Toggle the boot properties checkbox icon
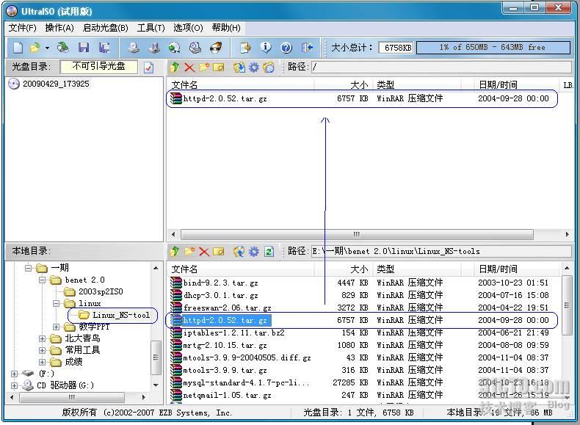Image resolution: width=580 pixels, height=425 pixels. (x=149, y=68)
